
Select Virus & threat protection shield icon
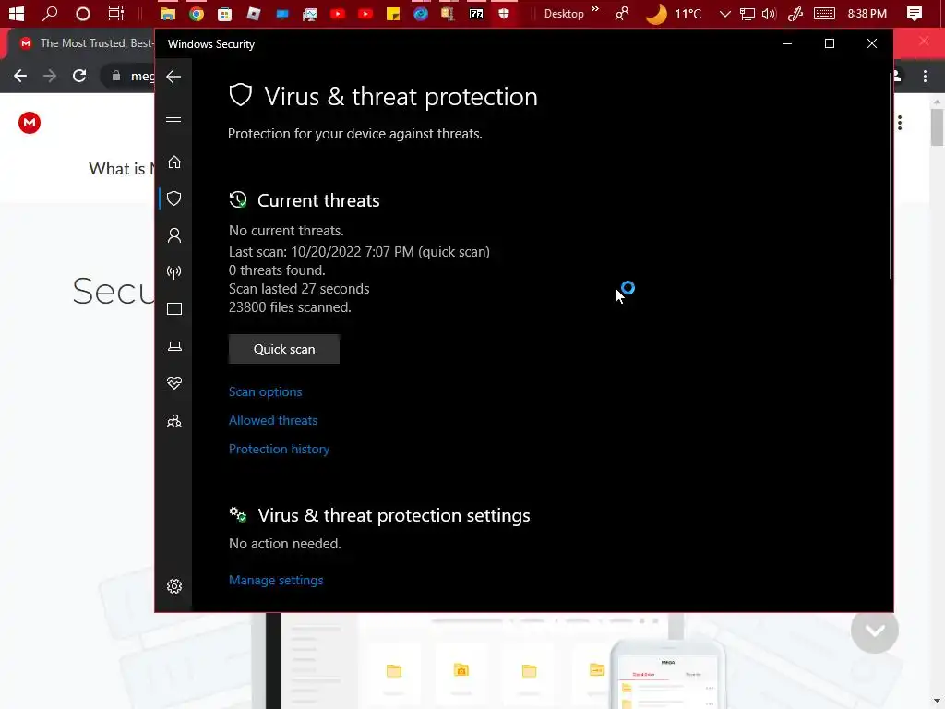[x=174, y=198]
